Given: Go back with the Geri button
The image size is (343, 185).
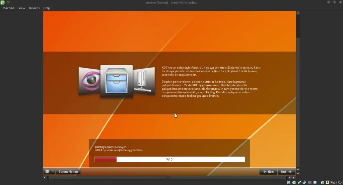Looking at the screenshot, I should pyautogui.click(x=268, y=172).
